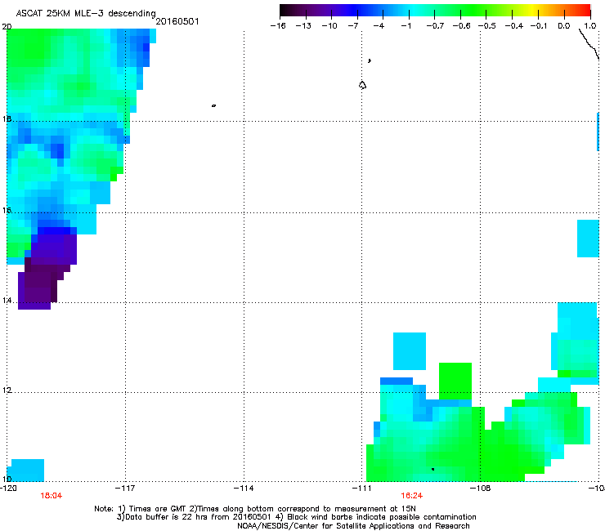Click the longitude label -117
This screenshot has width=605, height=531.
[x=125, y=489]
